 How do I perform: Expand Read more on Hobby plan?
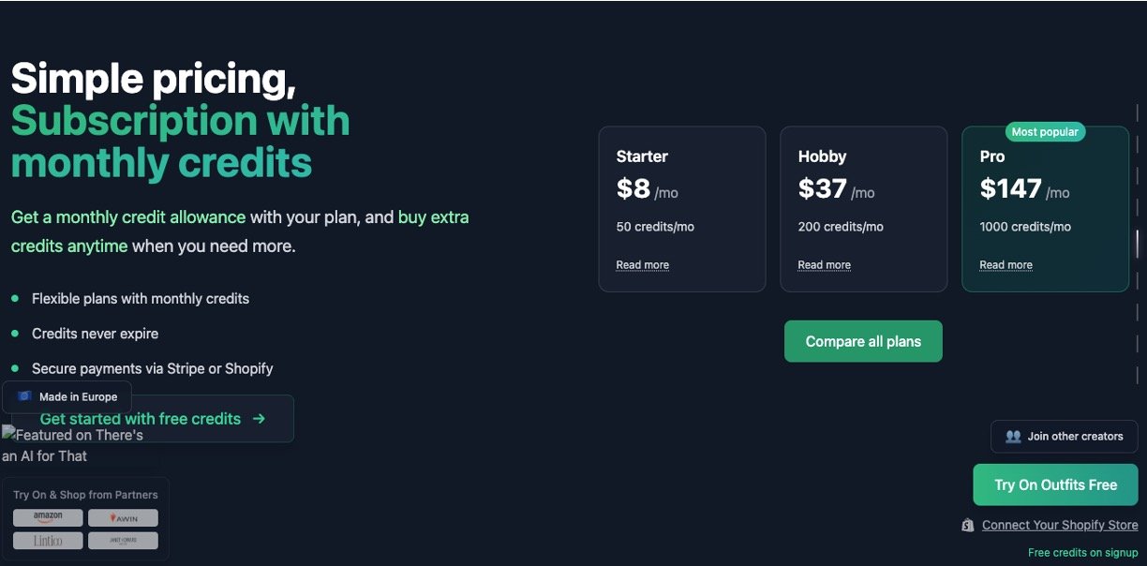pos(824,265)
